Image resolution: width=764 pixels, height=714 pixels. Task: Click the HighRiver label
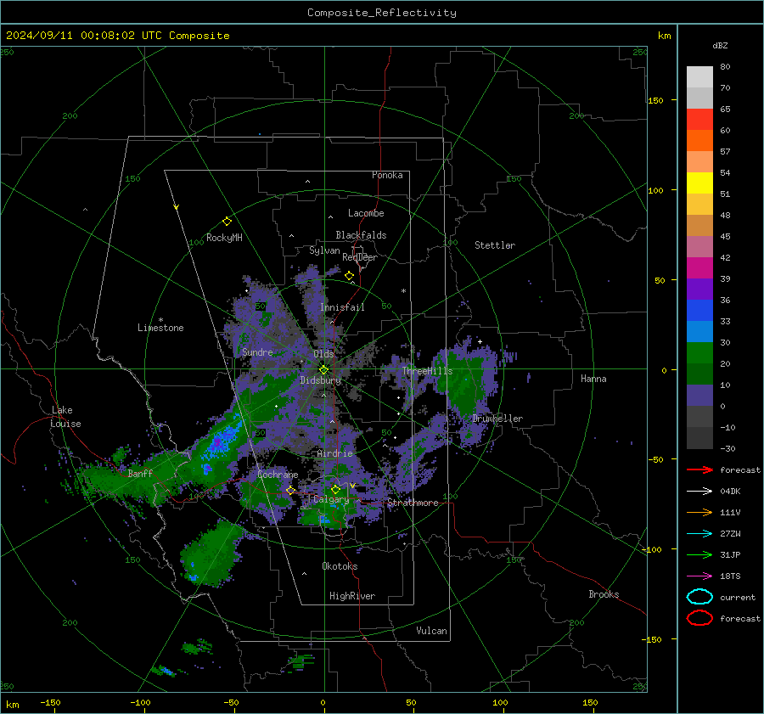tap(352, 596)
